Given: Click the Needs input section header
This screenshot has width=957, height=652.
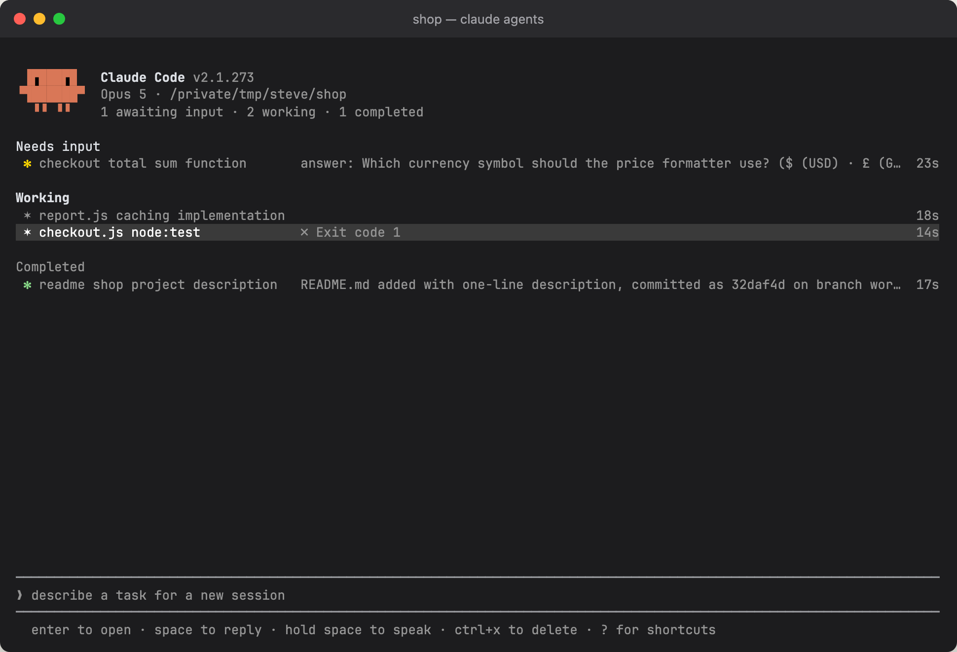Looking at the screenshot, I should pos(58,146).
